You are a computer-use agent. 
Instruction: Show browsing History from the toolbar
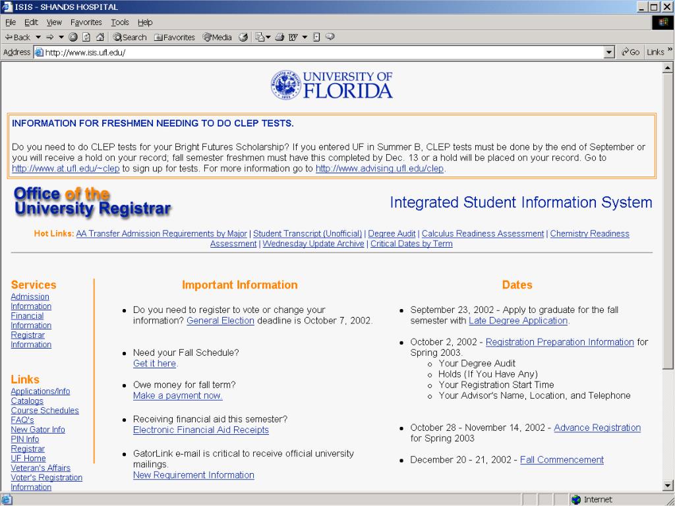coord(243,38)
